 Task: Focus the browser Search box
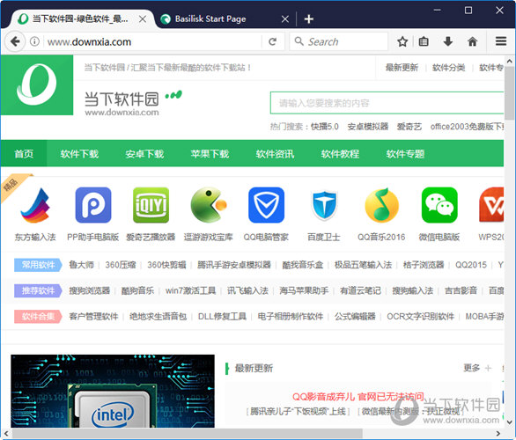point(339,41)
